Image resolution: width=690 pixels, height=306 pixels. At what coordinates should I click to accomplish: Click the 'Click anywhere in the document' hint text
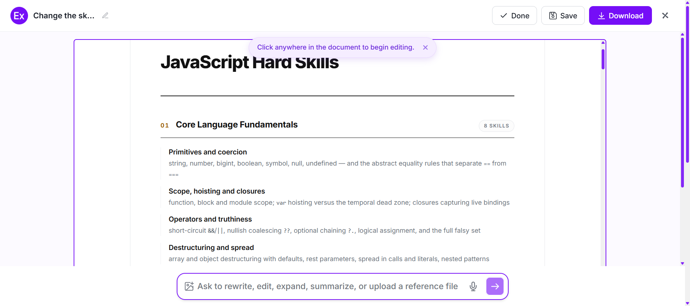coord(335,47)
